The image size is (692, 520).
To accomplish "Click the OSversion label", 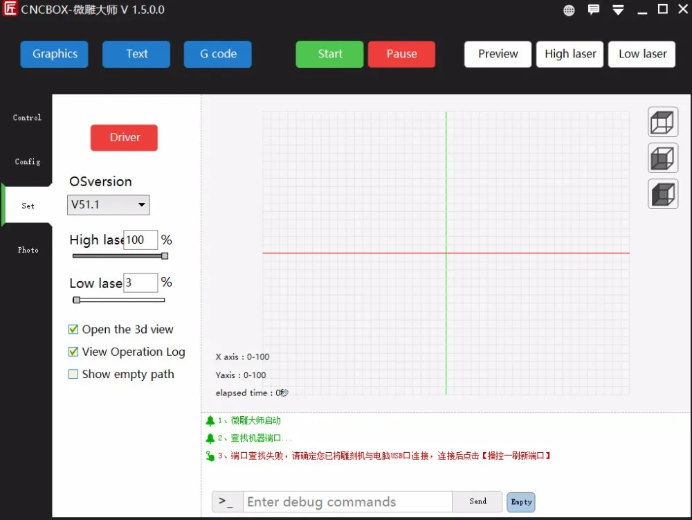I will 100,181.
